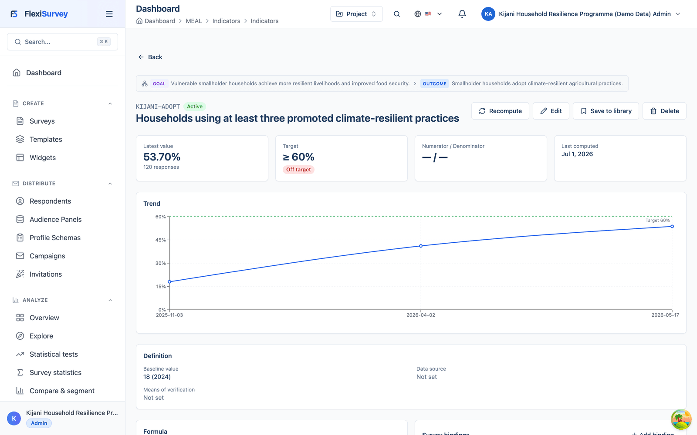Click the Templates layers icon
The image size is (697, 435).
tap(20, 139)
